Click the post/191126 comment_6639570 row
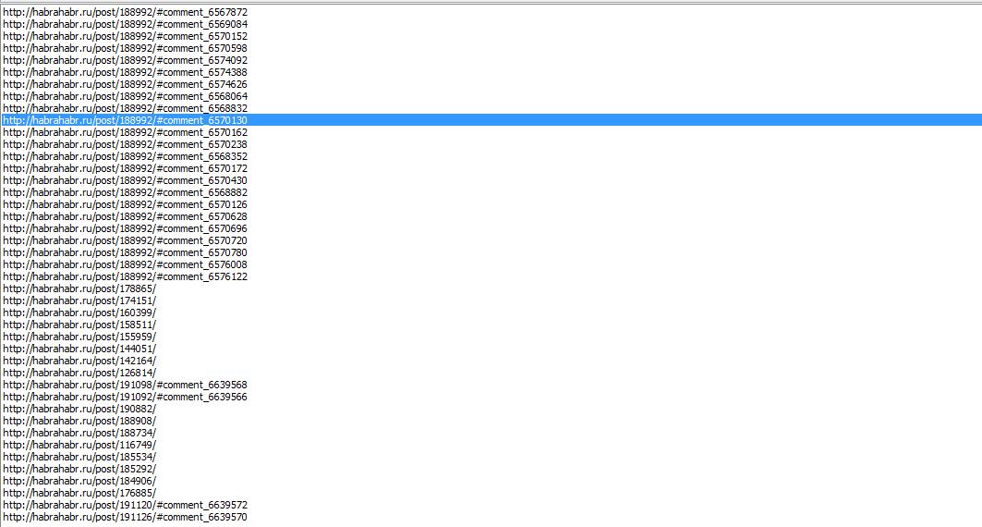The image size is (982, 527). pyautogui.click(x=126, y=516)
